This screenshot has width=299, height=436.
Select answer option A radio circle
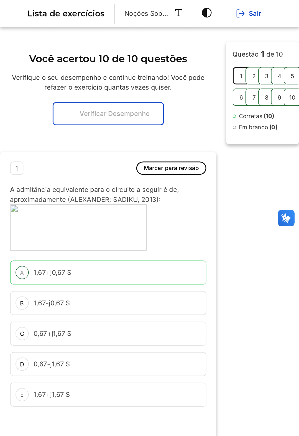[22, 273]
